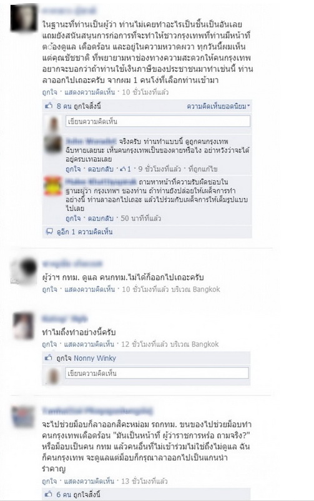Image resolution: width=314 pixels, height=501 pixels.
Task: Click speech bubble icon beside ดูอีก 1 ความคิดเห็น
Action: [x=49, y=232]
